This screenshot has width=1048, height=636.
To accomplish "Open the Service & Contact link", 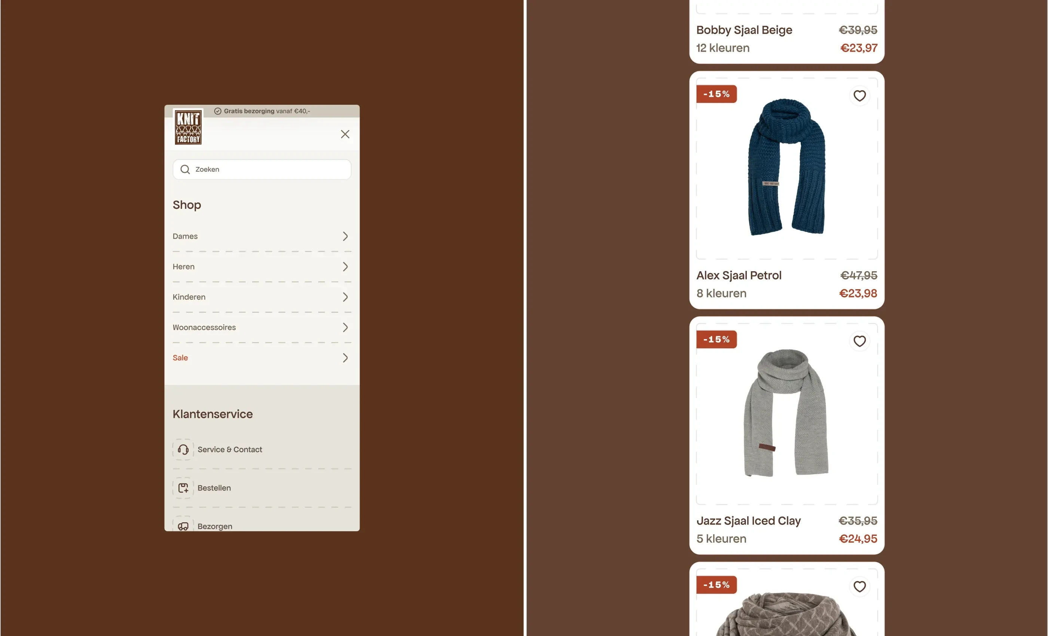I will tap(230, 449).
